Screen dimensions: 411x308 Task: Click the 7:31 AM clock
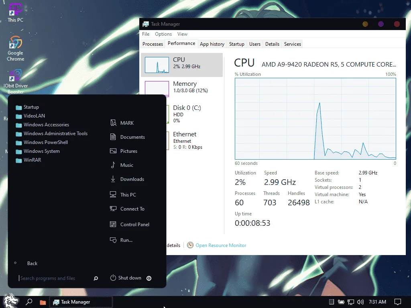[377, 302]
